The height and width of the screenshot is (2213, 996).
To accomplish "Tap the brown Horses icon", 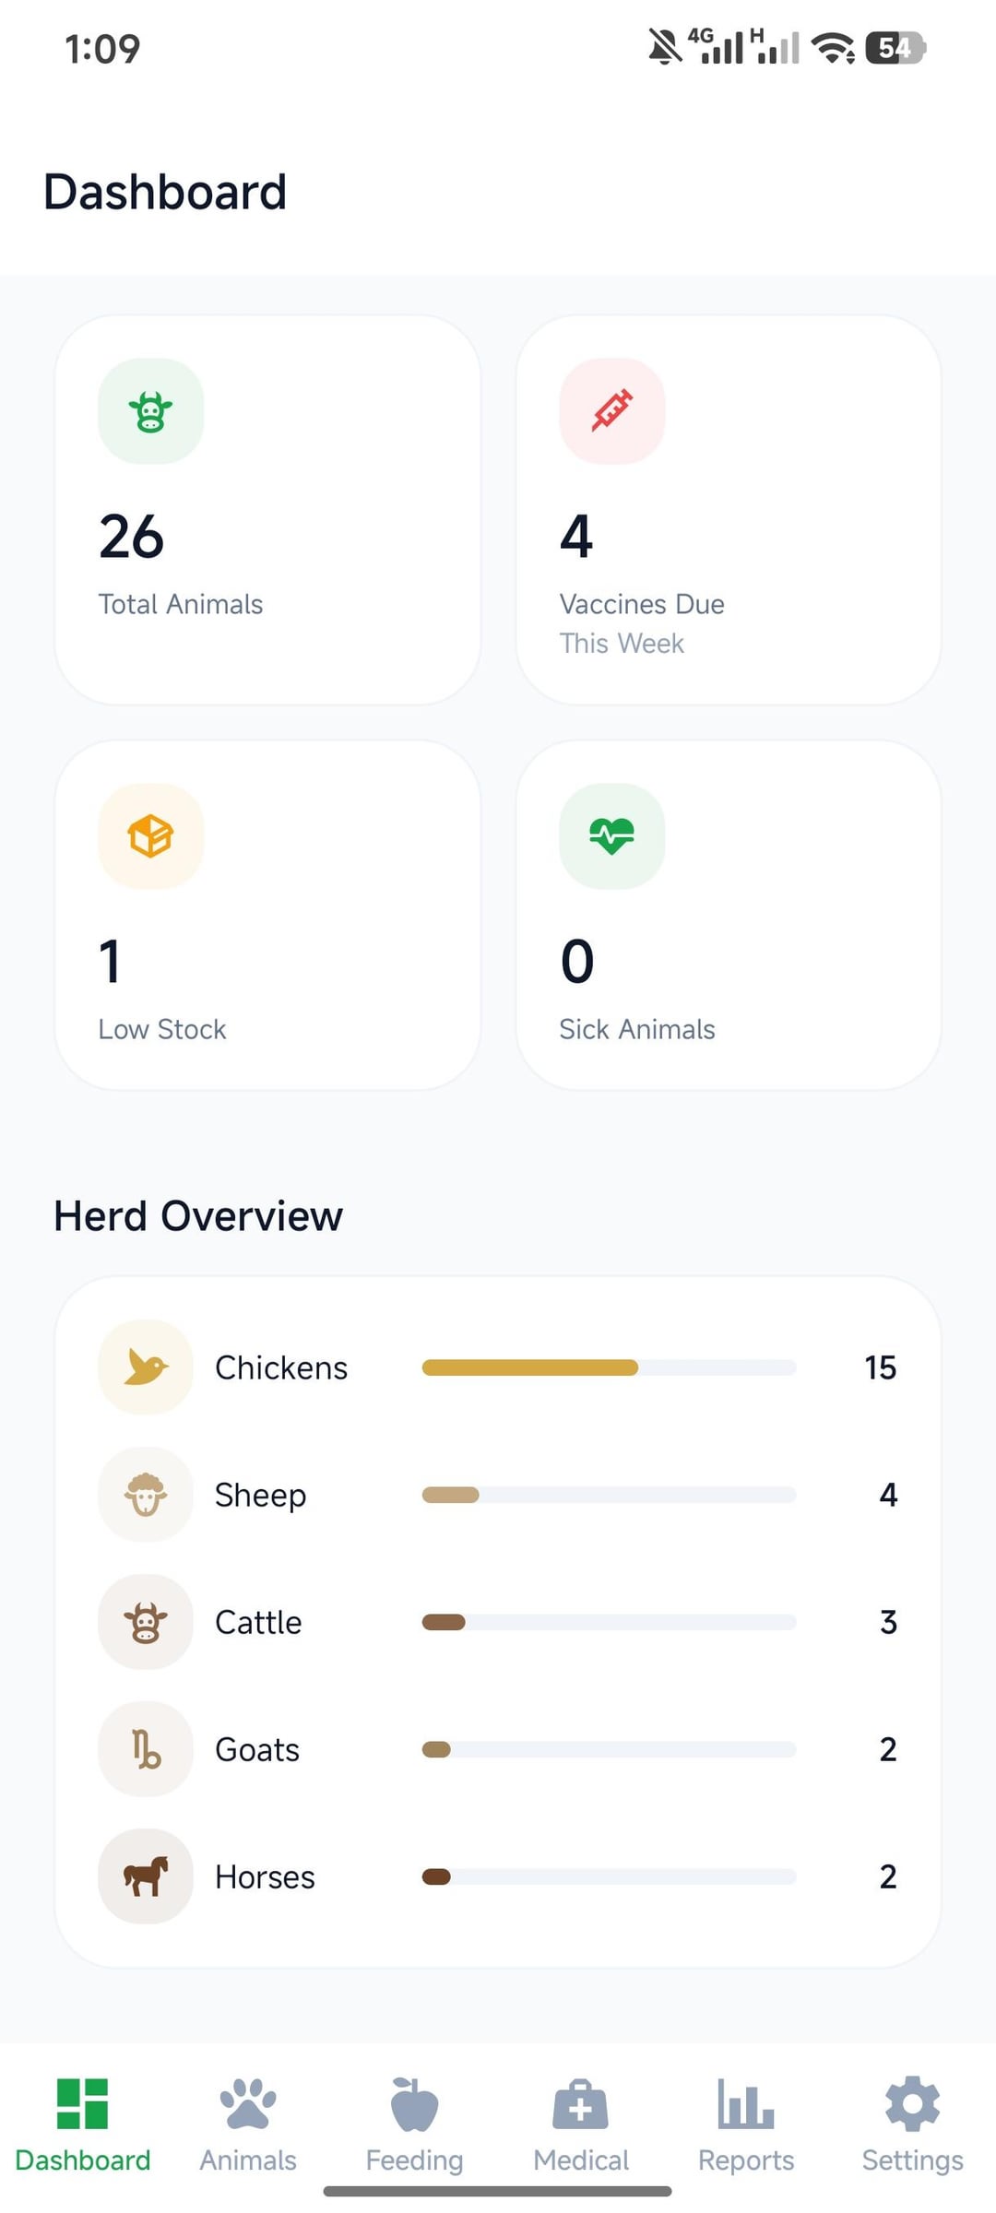I will pos(146,1876).
